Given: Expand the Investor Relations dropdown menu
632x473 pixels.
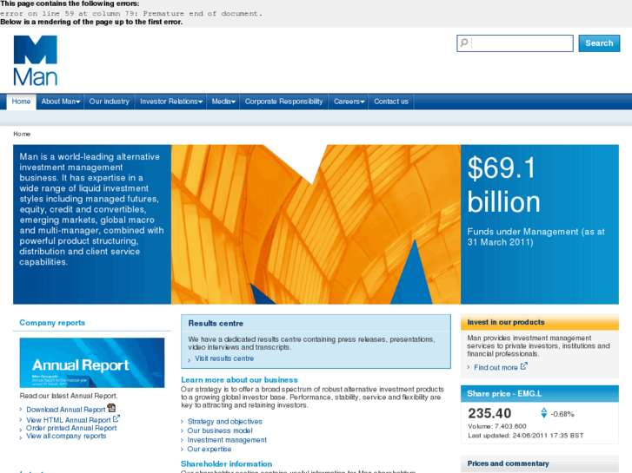Looking at the screenshot, I should coord(171,102).
